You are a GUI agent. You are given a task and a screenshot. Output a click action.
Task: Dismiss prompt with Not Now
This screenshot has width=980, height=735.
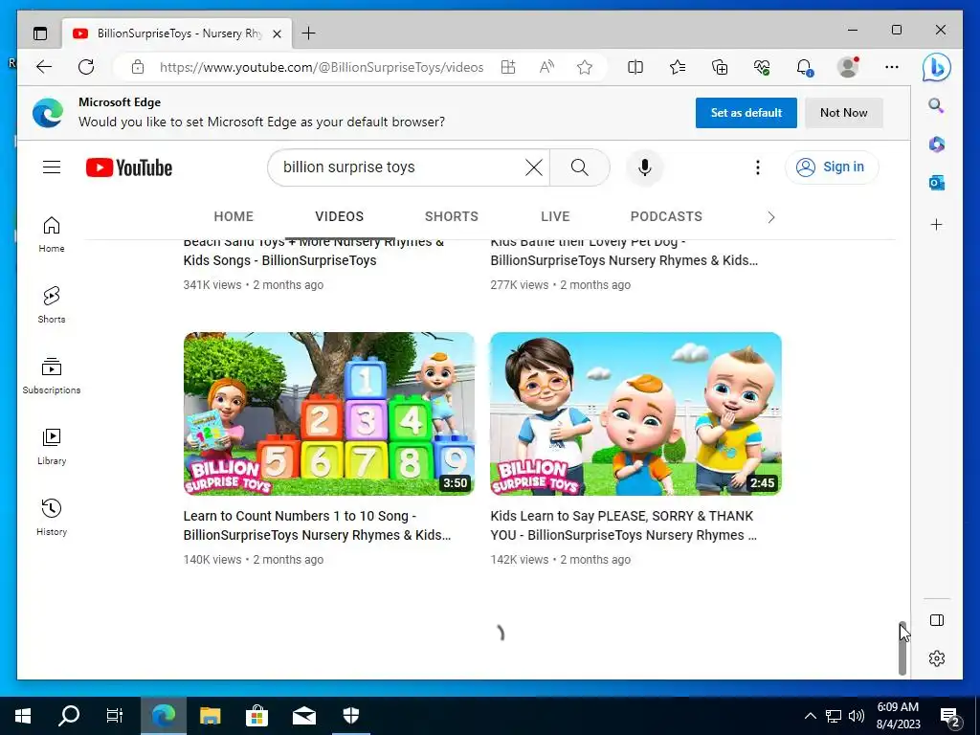point(844,113)
